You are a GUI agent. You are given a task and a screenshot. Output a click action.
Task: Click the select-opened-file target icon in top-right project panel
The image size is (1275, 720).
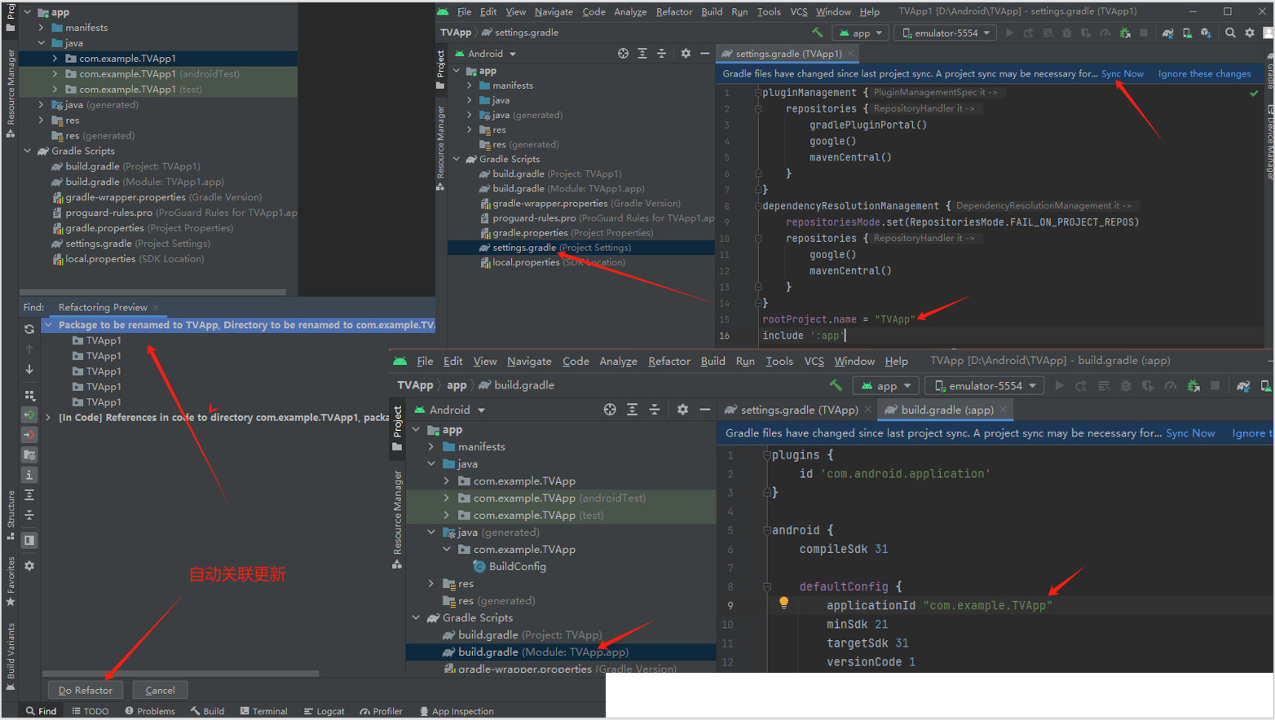(x=623, y=53)
